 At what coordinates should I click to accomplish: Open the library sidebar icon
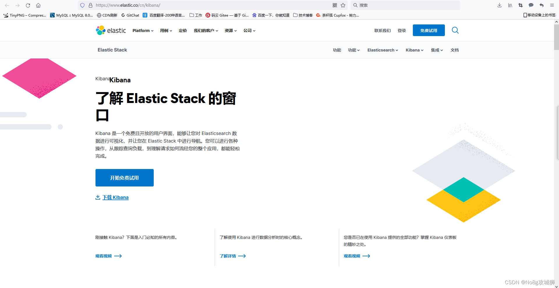pyautogui.click(x=510, y=5)
